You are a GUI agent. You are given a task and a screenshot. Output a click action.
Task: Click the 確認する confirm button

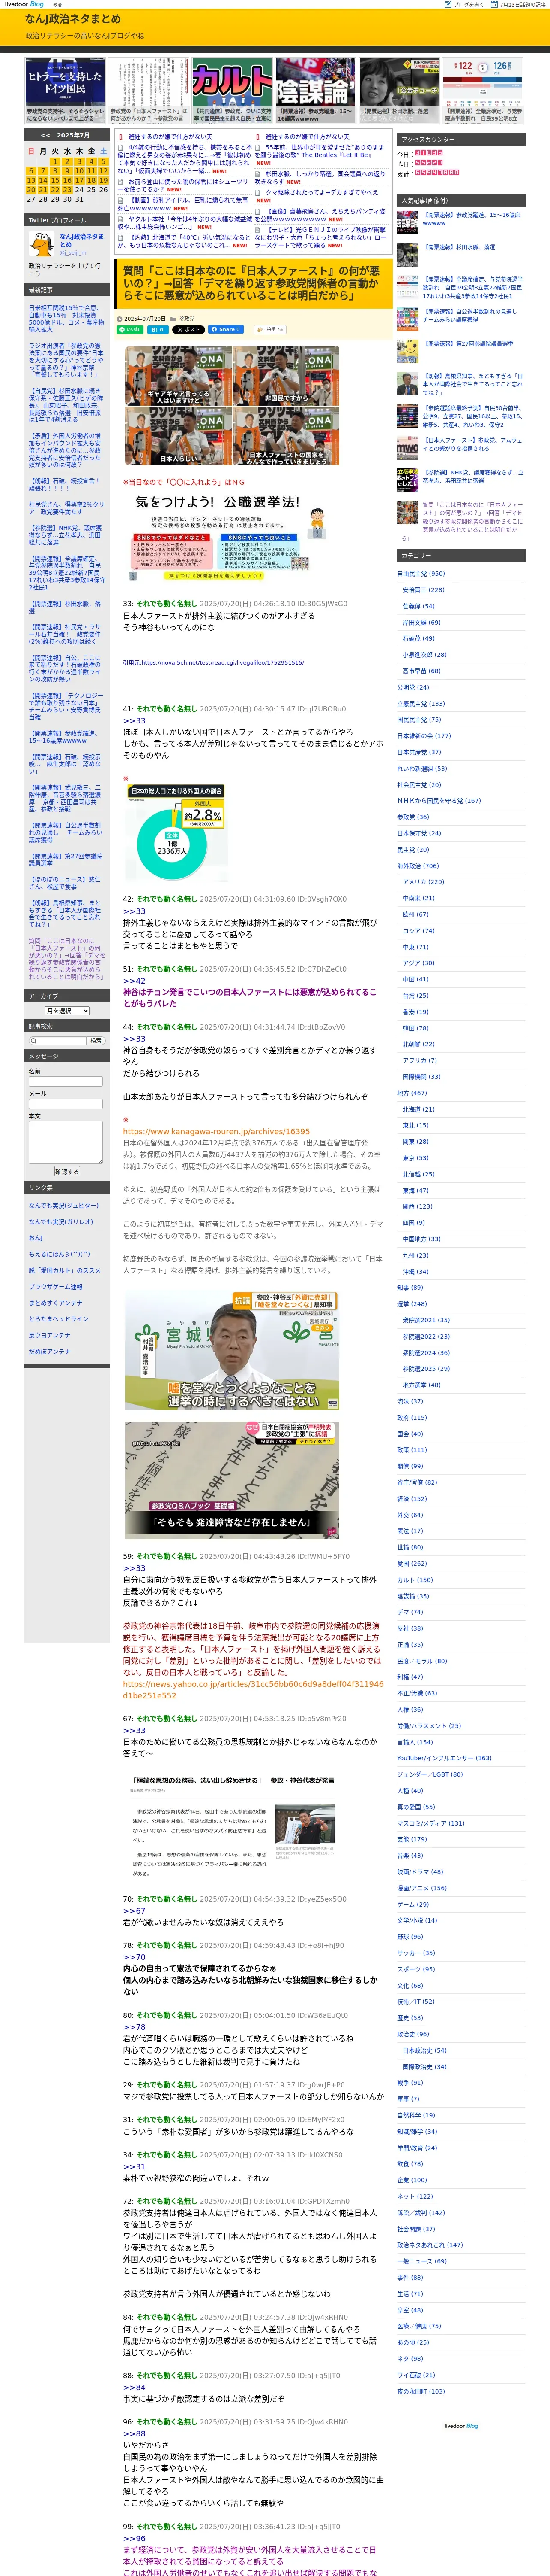pyautogui.click(x=66, y=1171)
